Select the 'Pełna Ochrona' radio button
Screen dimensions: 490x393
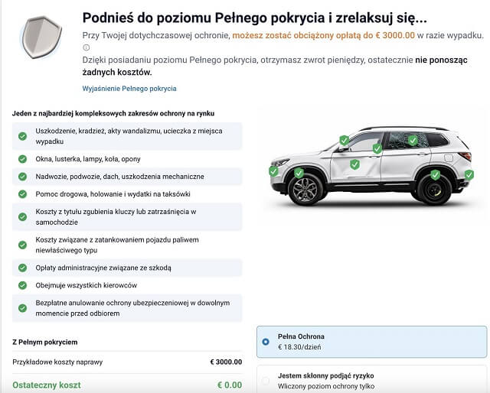pyautogui.click(x=266, y=342)
